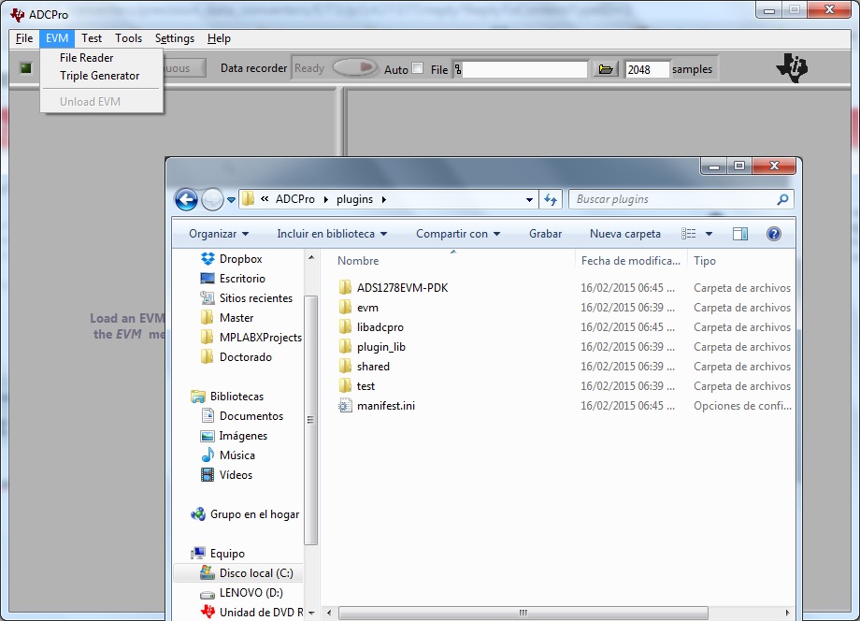Viewport: 860px width, 621px height.
Task: Open the Test menu
Action: (92, 38)
